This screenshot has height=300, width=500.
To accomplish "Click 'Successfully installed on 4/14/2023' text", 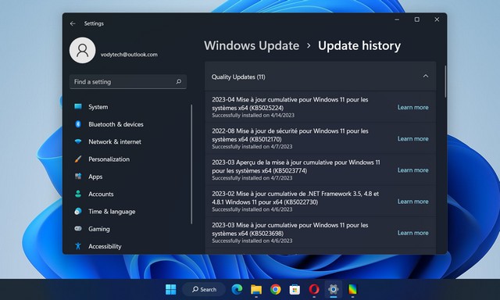I will 253,116.
